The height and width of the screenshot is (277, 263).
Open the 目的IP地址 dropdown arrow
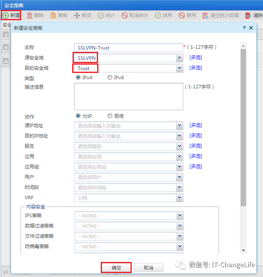[x=180, y=136]
